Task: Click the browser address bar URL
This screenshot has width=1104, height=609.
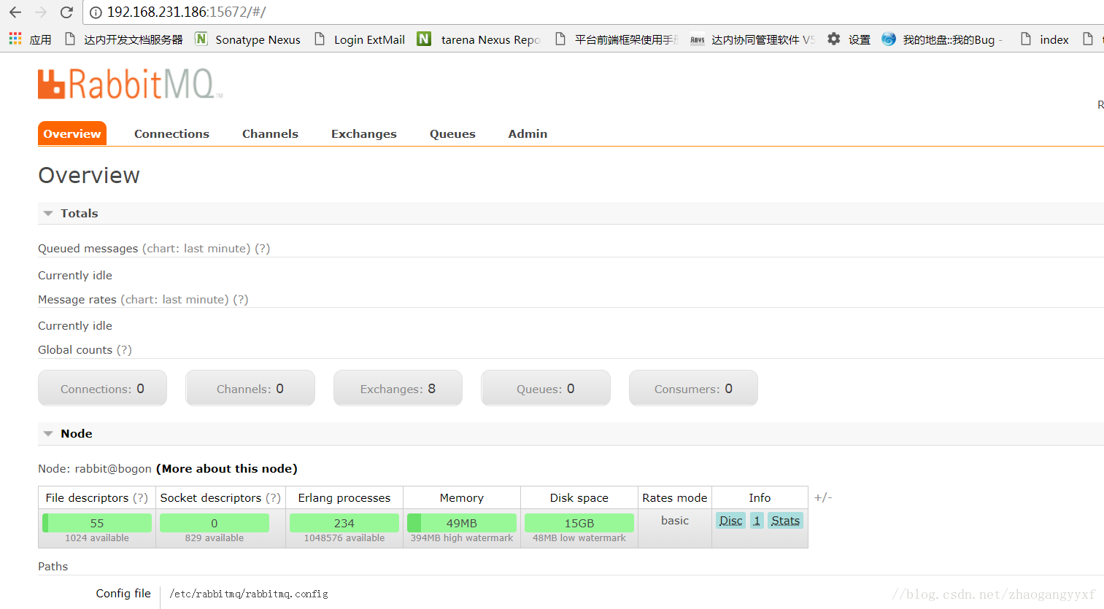Action: pos(187,12)
